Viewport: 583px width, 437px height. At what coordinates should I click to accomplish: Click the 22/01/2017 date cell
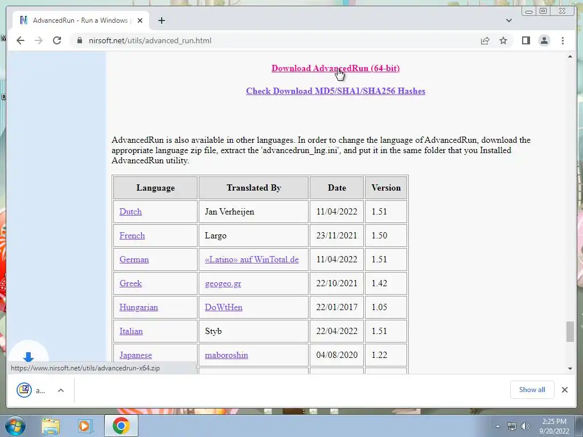click(336, 307)
